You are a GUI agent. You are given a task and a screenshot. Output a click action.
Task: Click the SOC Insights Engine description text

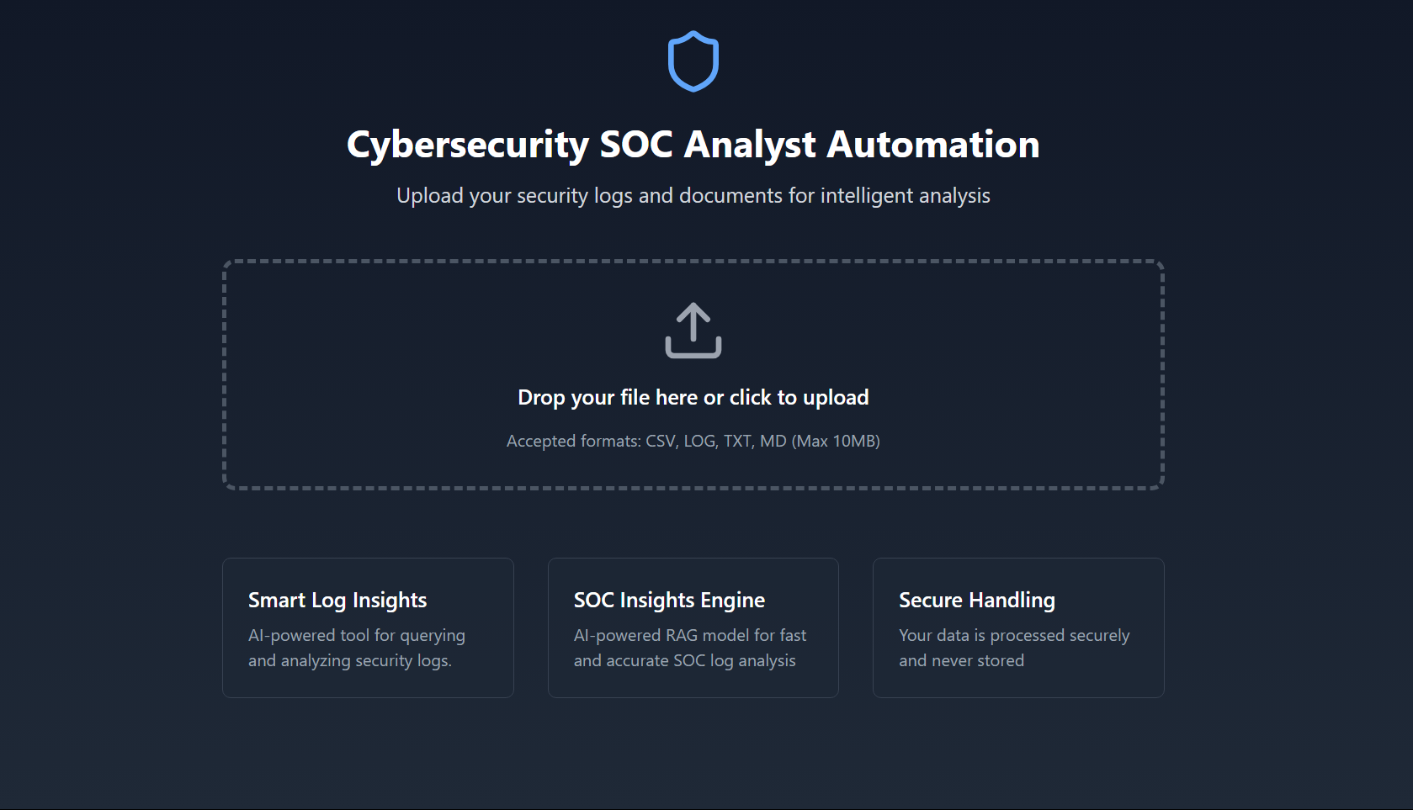coord(689,648)
